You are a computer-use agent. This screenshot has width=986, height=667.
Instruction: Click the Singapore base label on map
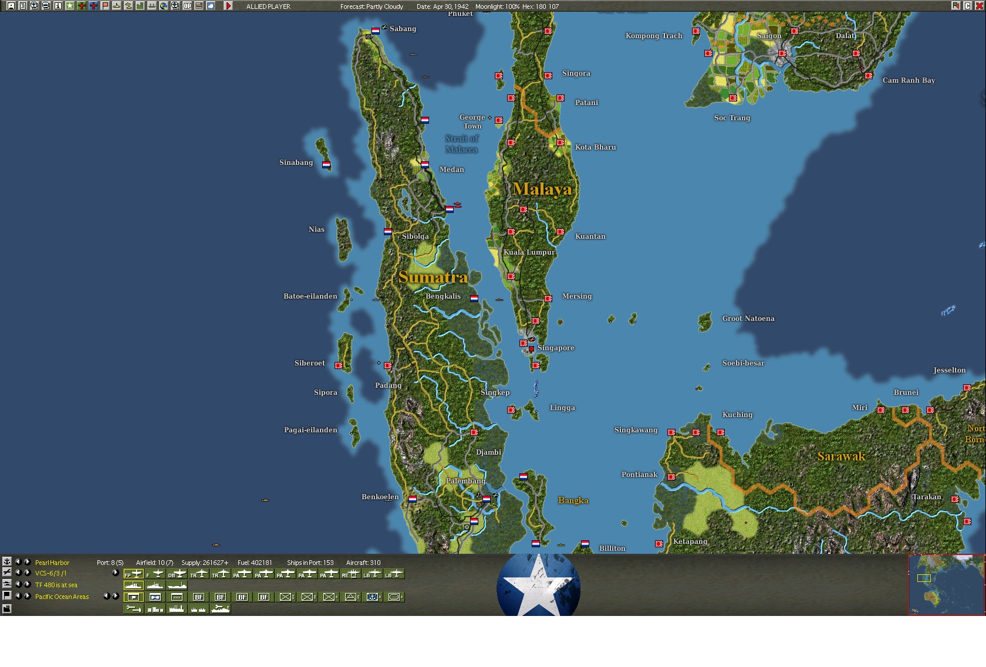[x=556, y=348]
